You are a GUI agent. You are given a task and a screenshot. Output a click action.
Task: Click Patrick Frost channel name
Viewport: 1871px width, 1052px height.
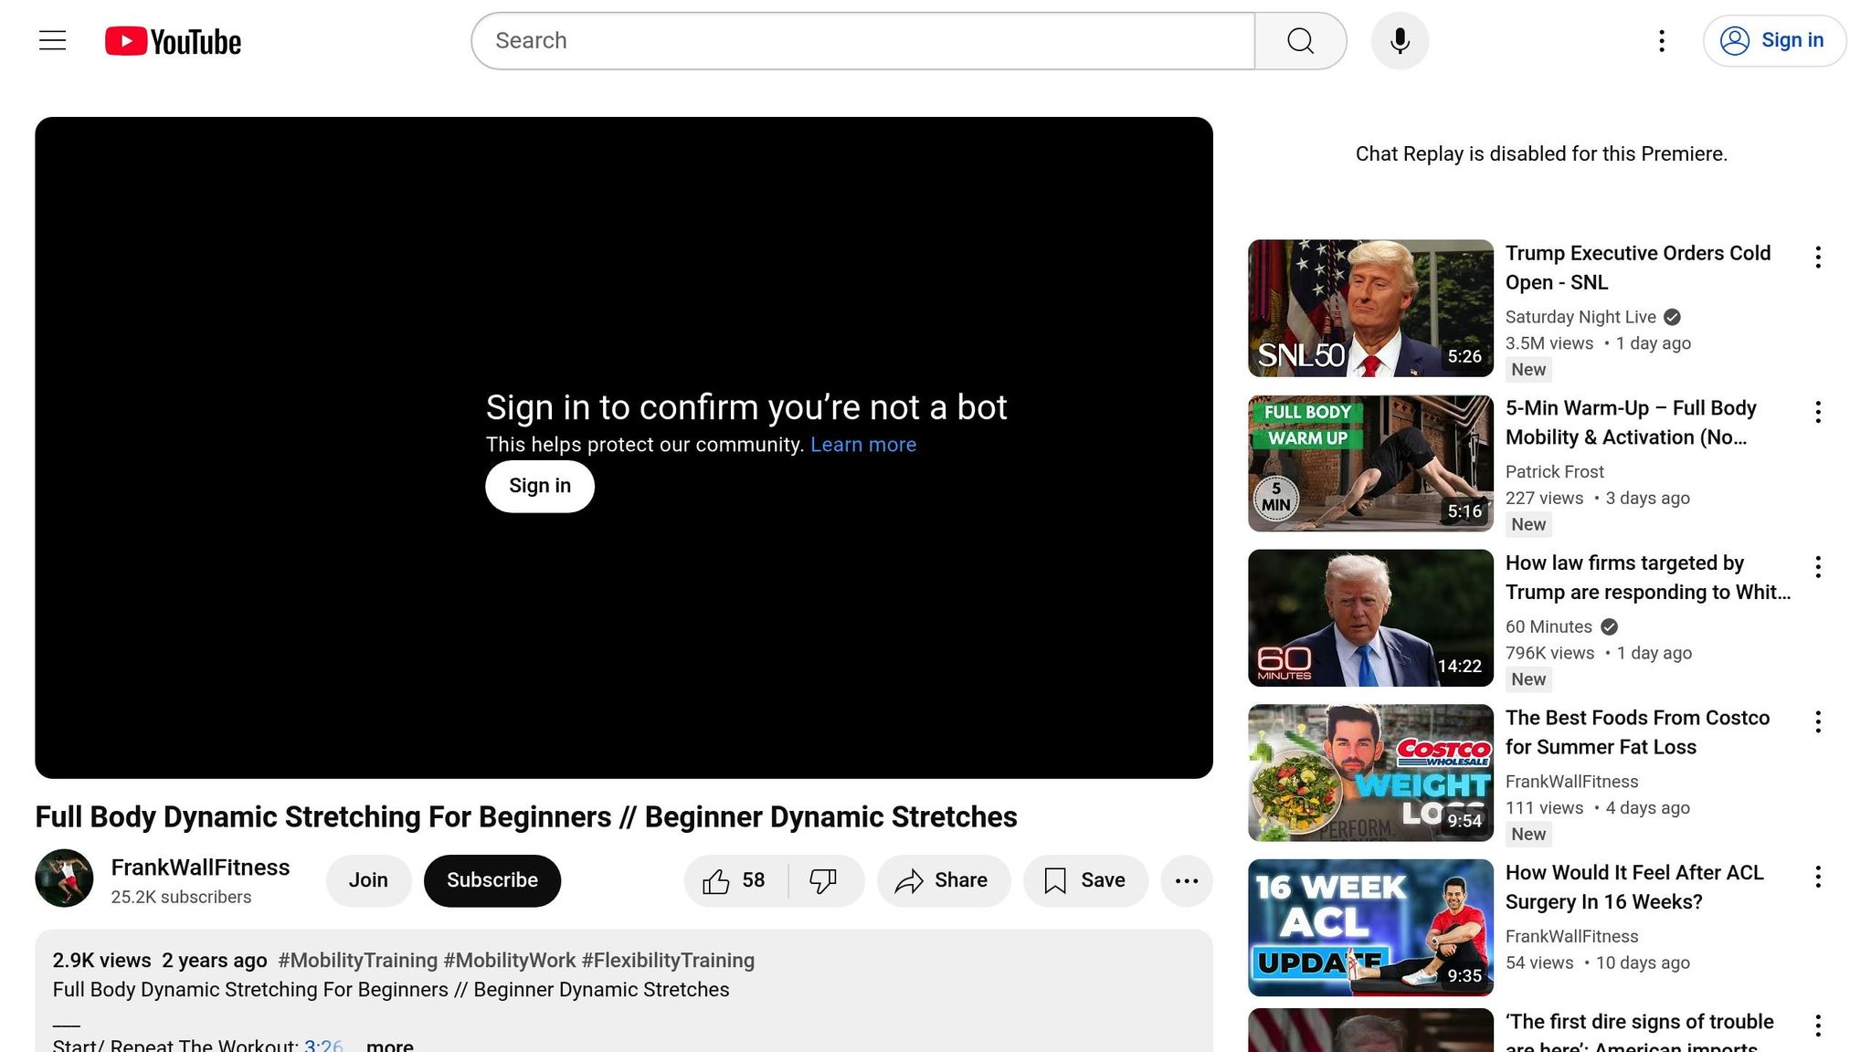pyautogui.click(x=1555, y=472)
